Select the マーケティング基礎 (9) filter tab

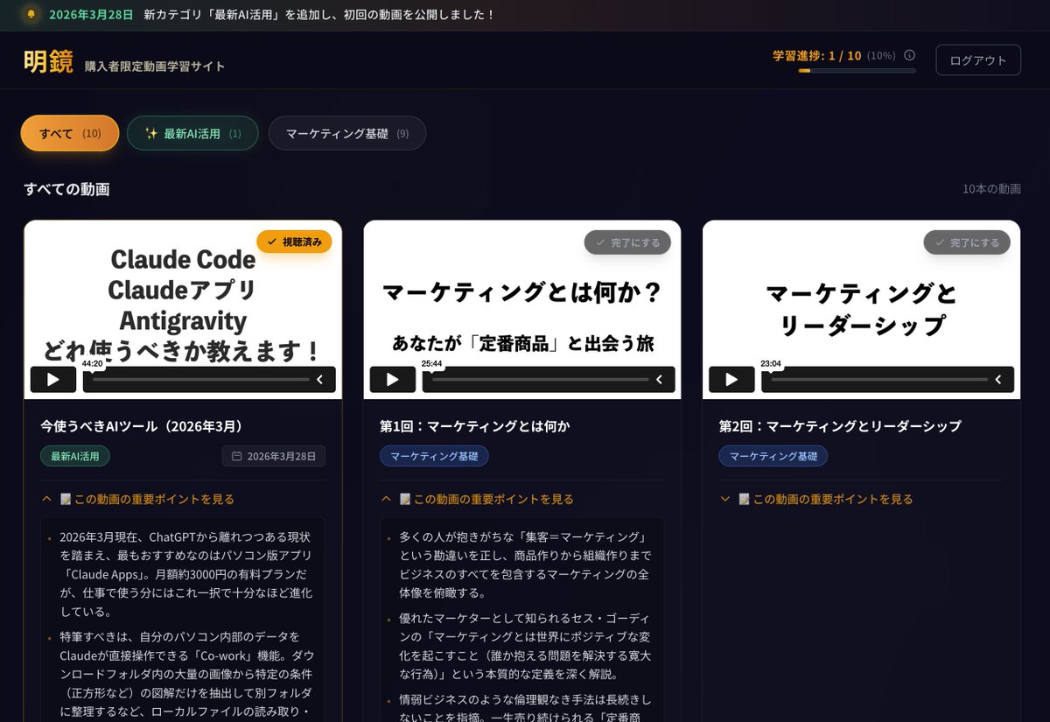click(347, 133)
